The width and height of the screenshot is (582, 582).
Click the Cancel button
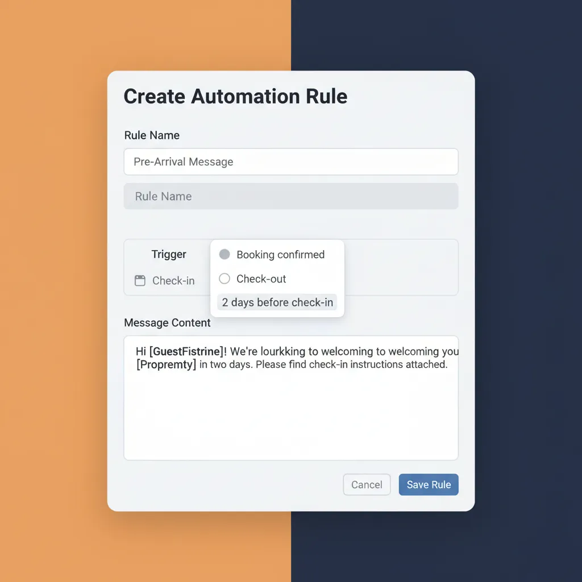tap(367, 484)
